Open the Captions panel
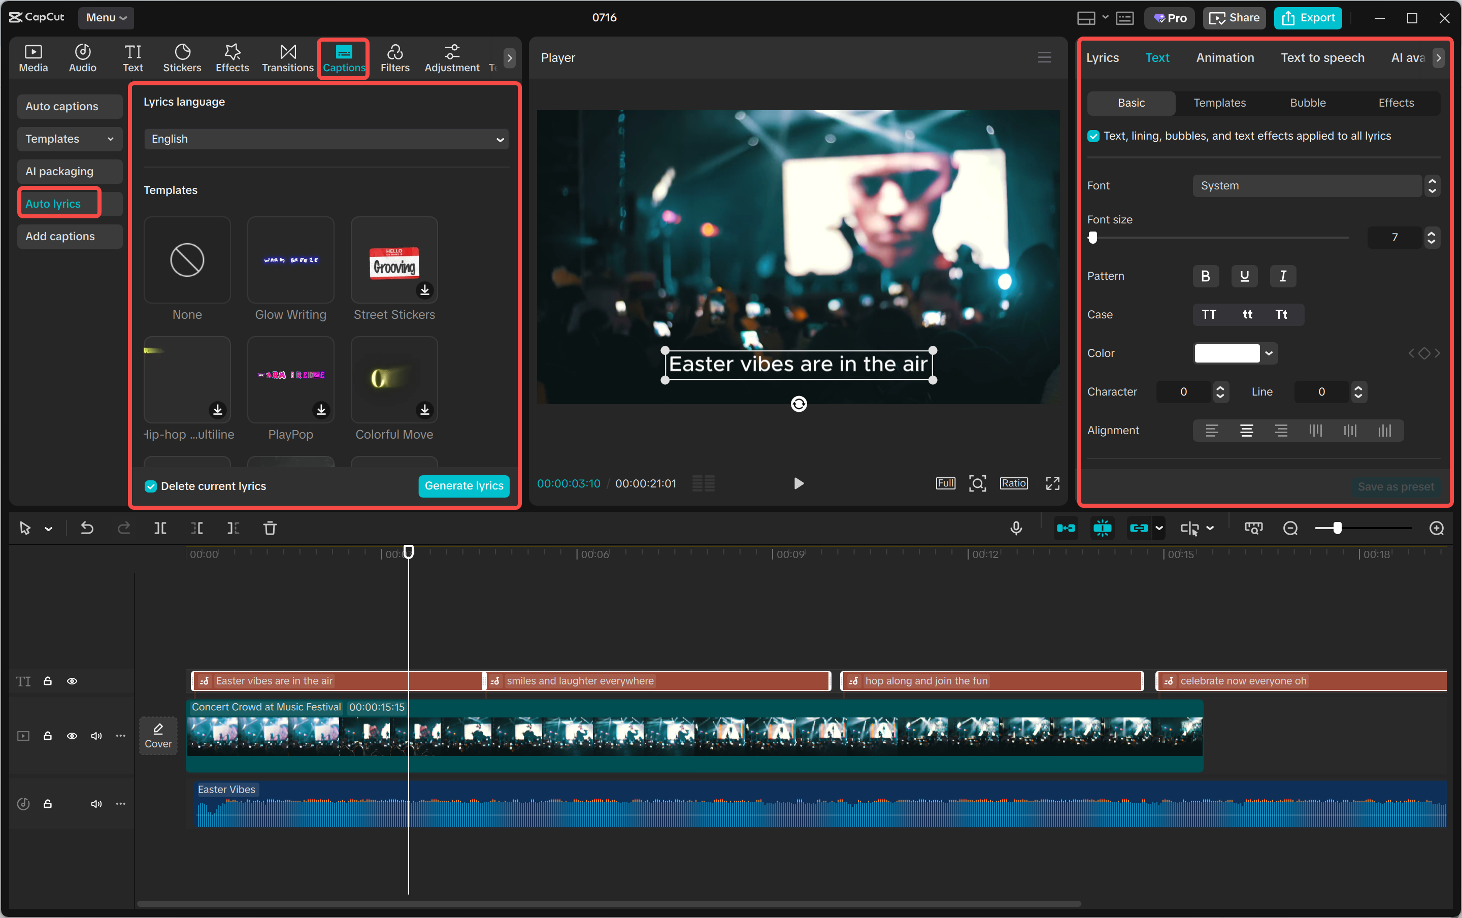1462x918 pixels. point(343,58)
